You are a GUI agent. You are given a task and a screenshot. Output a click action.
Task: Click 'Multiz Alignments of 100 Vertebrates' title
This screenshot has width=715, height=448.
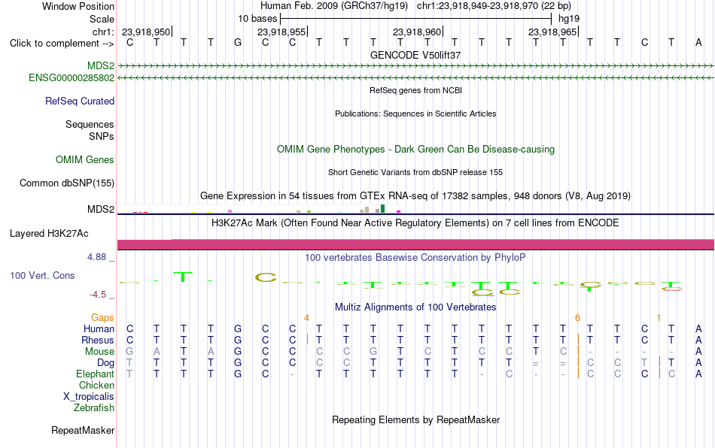click(415, 307)
